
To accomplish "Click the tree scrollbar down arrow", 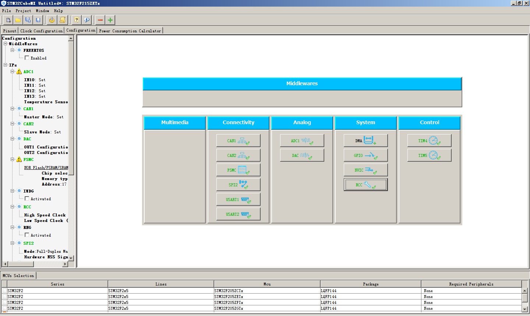I will tap(71, 258).
